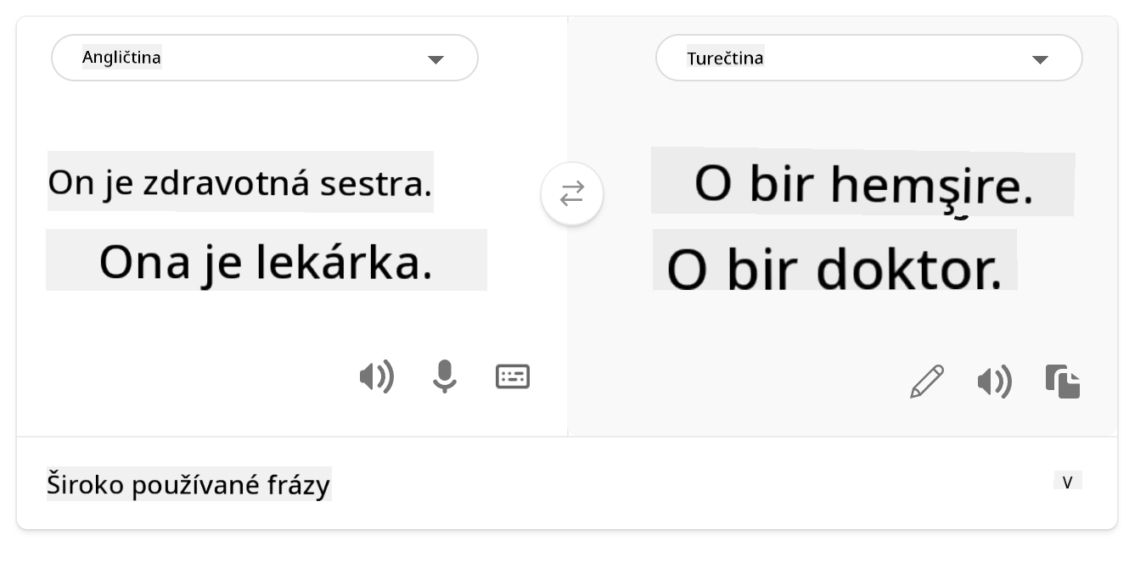Open the on-screen keyboard

click(x=513, y=376)
